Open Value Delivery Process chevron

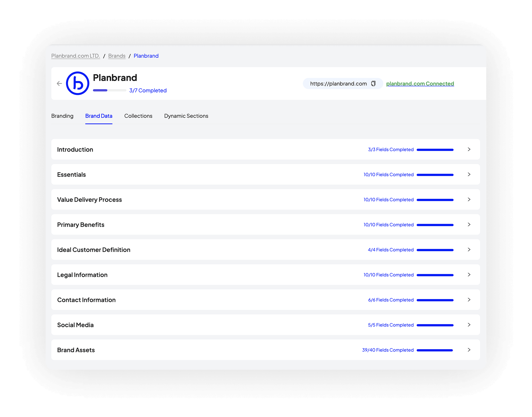click(469, 199)
